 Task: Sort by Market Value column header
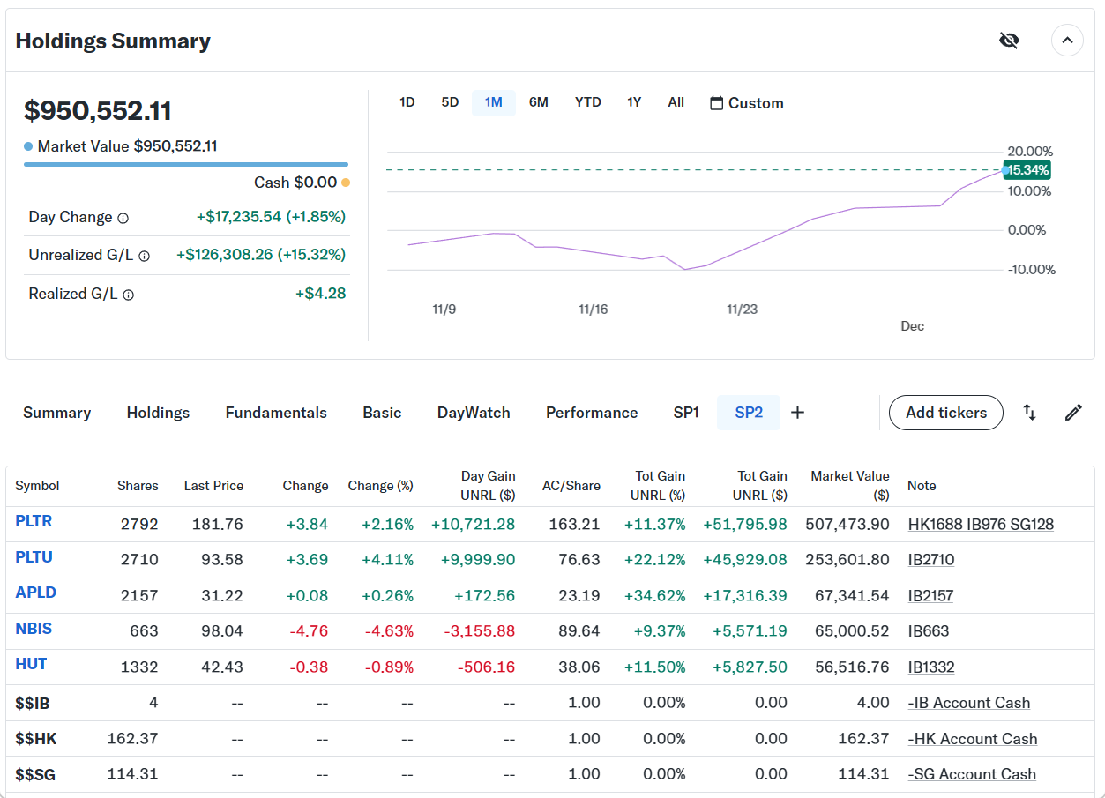[x=849, y=485]
